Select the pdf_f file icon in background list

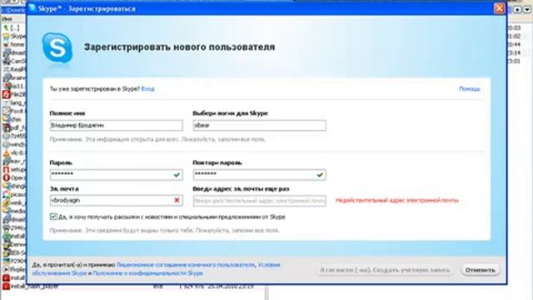pos(6,127)
